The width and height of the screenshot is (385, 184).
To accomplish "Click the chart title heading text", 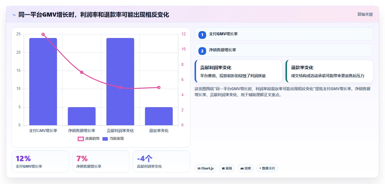I will pyautogui.click(x=94, y=15).
